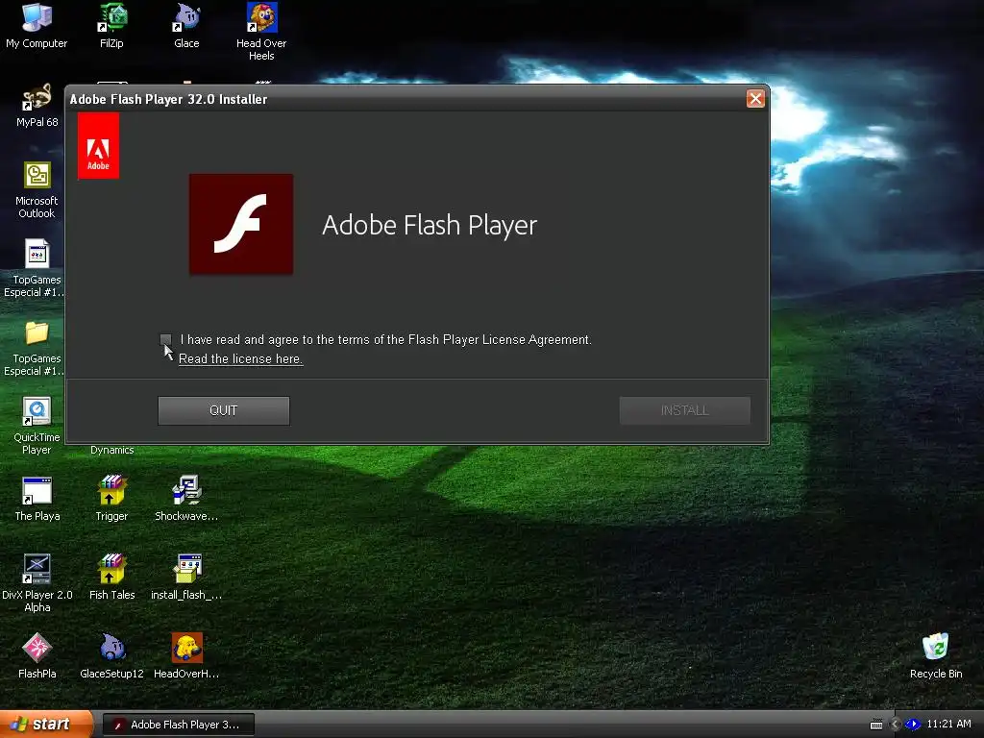Click the 'Adobe Flash Player' heading text
This screenshot has height=738, width=984.
pos(430,225)
